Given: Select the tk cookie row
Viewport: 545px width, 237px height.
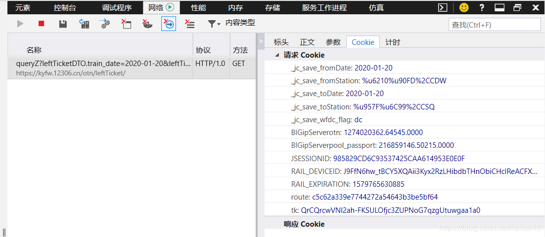Looking at the screenshot, I should click(x=405, y=210).
